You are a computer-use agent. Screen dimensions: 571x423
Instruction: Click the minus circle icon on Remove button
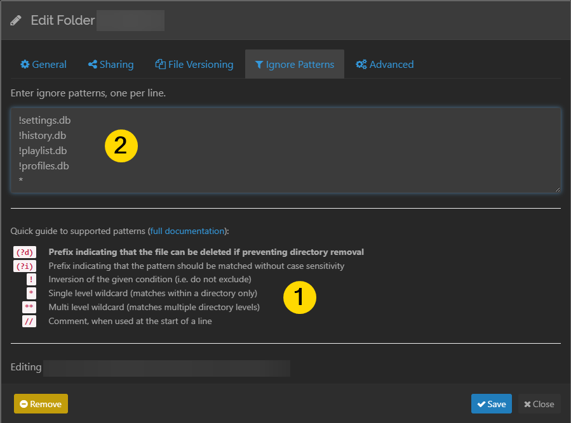[x=24, y=404]
